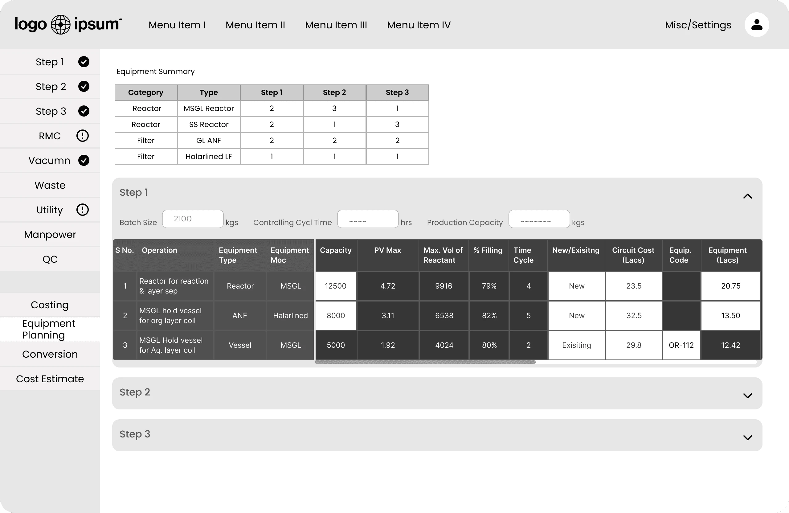This screenshot has width=789, height=513.
Task: Click the user profile avatar icon
Action: click(x=757, y=25)
